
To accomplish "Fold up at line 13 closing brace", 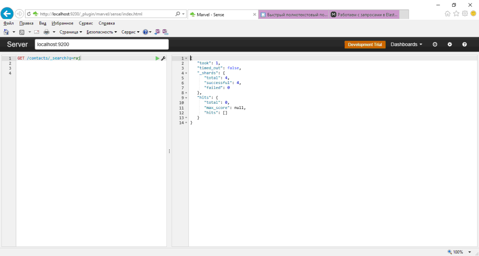I will pyautogui.click(x=186, y=118).
